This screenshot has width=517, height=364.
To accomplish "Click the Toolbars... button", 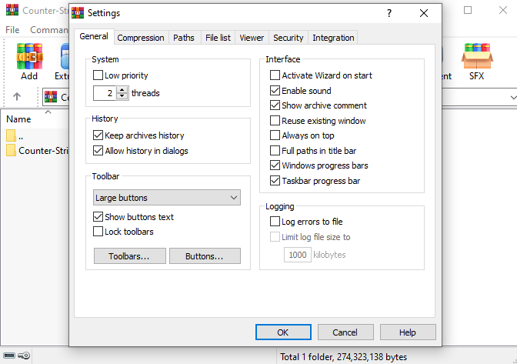I will 130,256.
